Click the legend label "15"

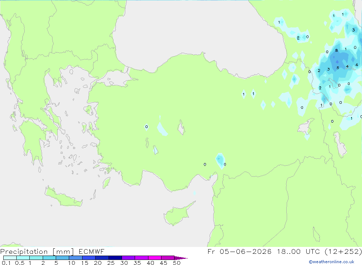pyautogui.click(x=85, y=263)
